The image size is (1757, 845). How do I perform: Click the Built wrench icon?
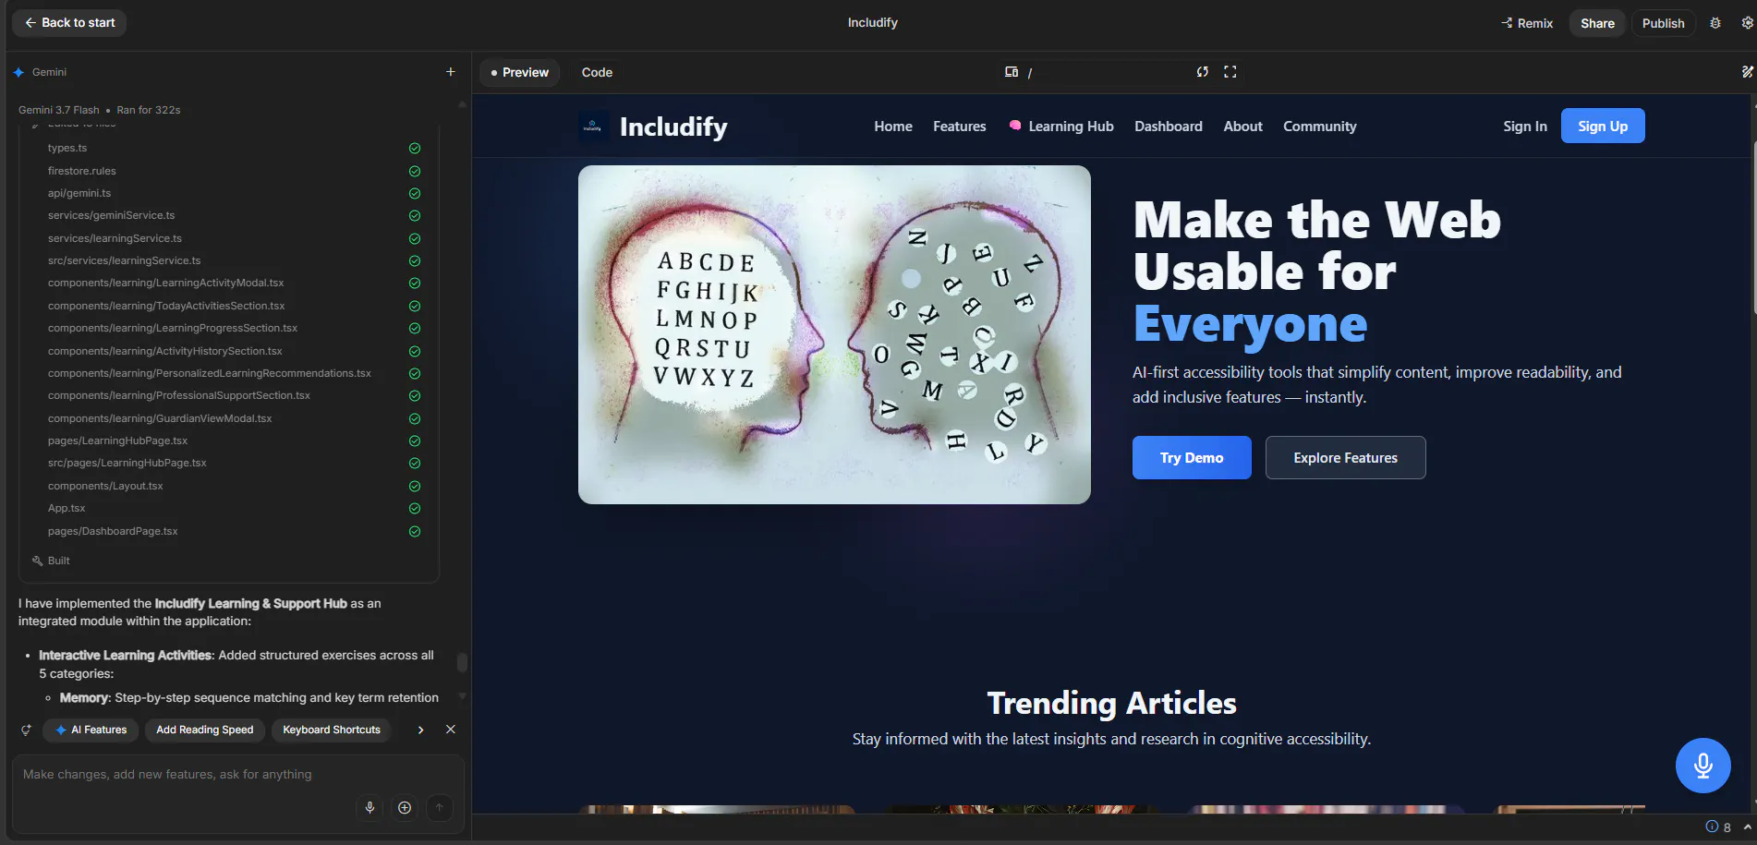(38, 561)
